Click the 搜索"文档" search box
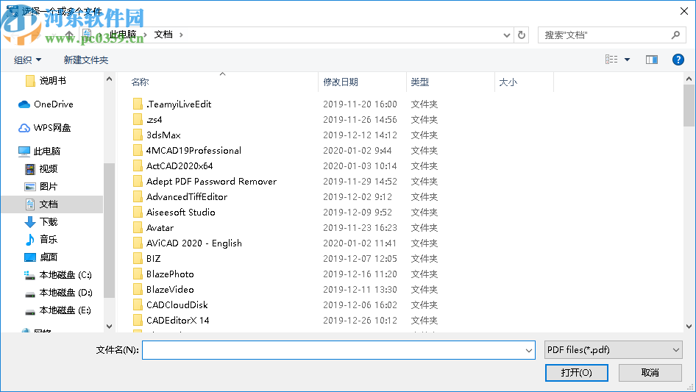The image size is (696, 392). pyautogui.click(x=611, y=35)
